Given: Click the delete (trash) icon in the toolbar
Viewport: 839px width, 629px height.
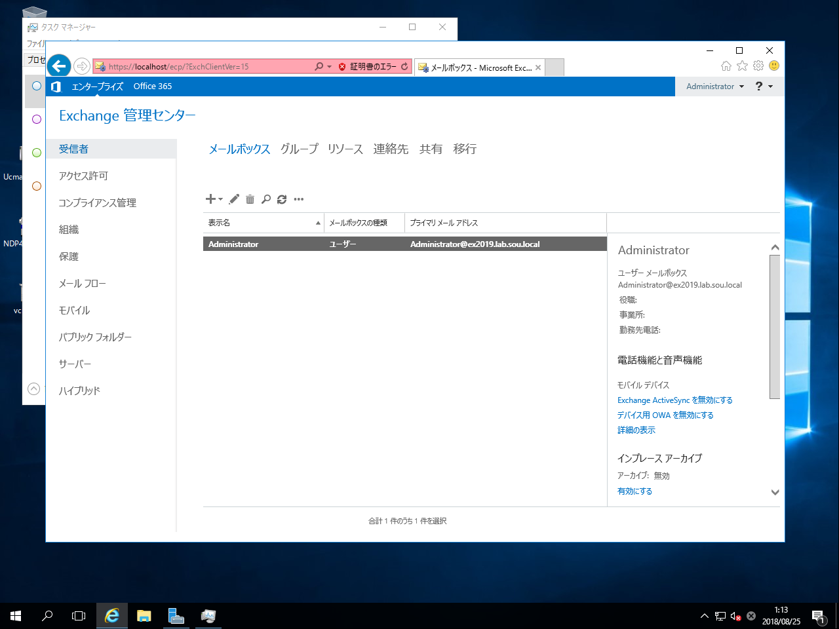Looking at the screenshot, I should (250, 199).
